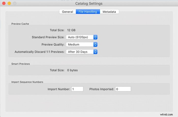Image resolution: width=178 pixels, height=117 pixels.
Task: Click the grayed-out zoom window button
Action: (14, 3)
